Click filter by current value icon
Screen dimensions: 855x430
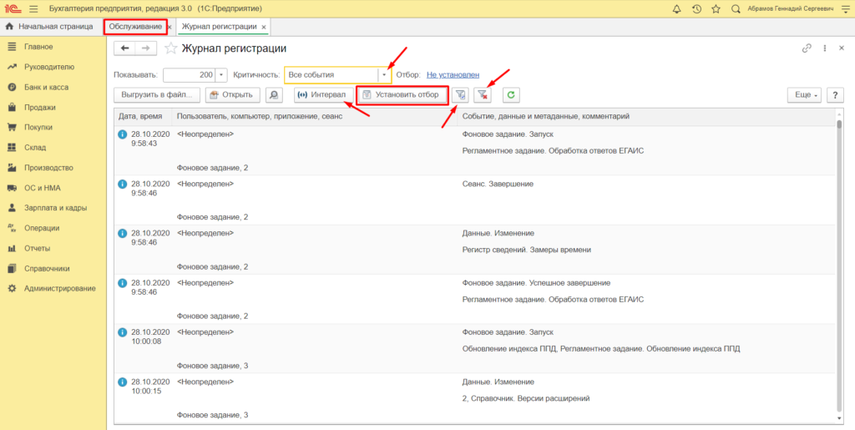[460, 95]
